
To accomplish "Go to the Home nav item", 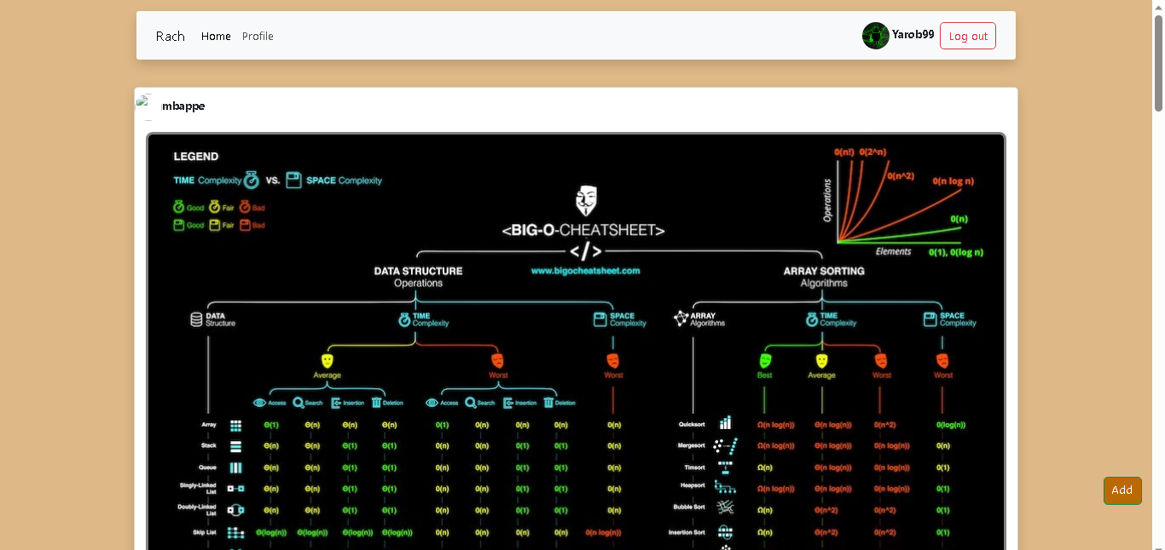I will 216,36.
